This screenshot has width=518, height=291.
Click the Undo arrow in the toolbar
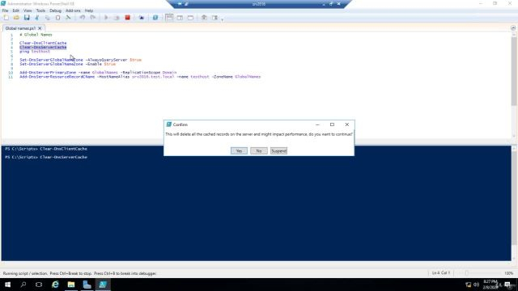tap(83, 18)
